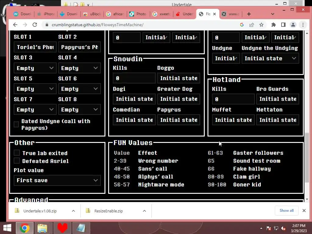Image resolution: width=312 pixels, height=234 pixels.
Task: Open the Action Center flag icon
Action: point(269,228)
